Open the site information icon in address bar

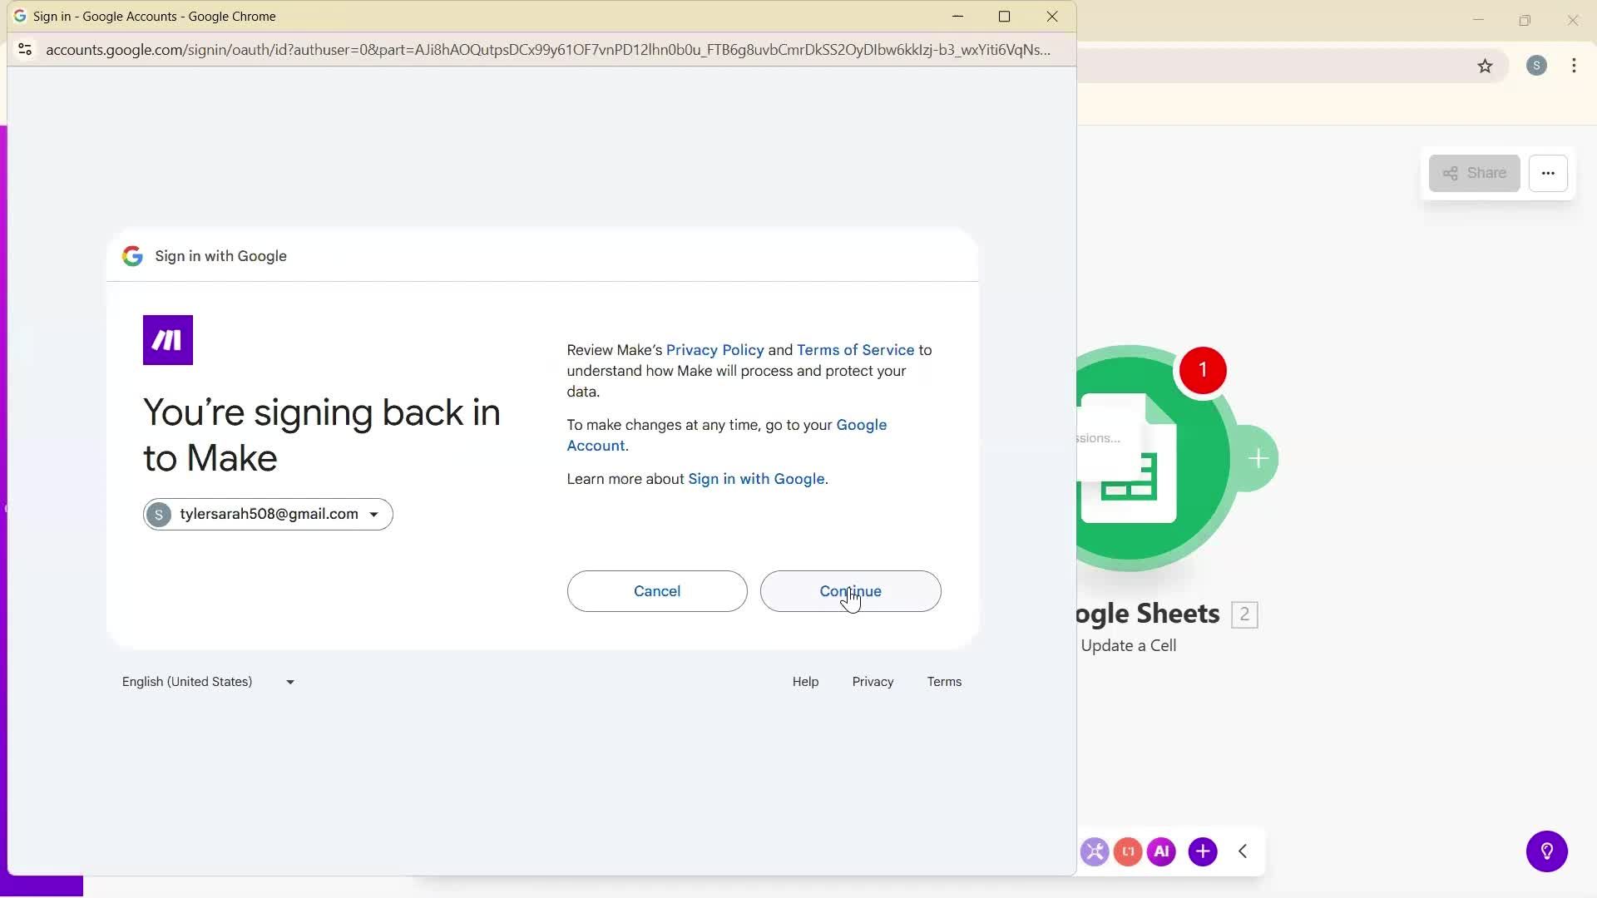(25, 50)
